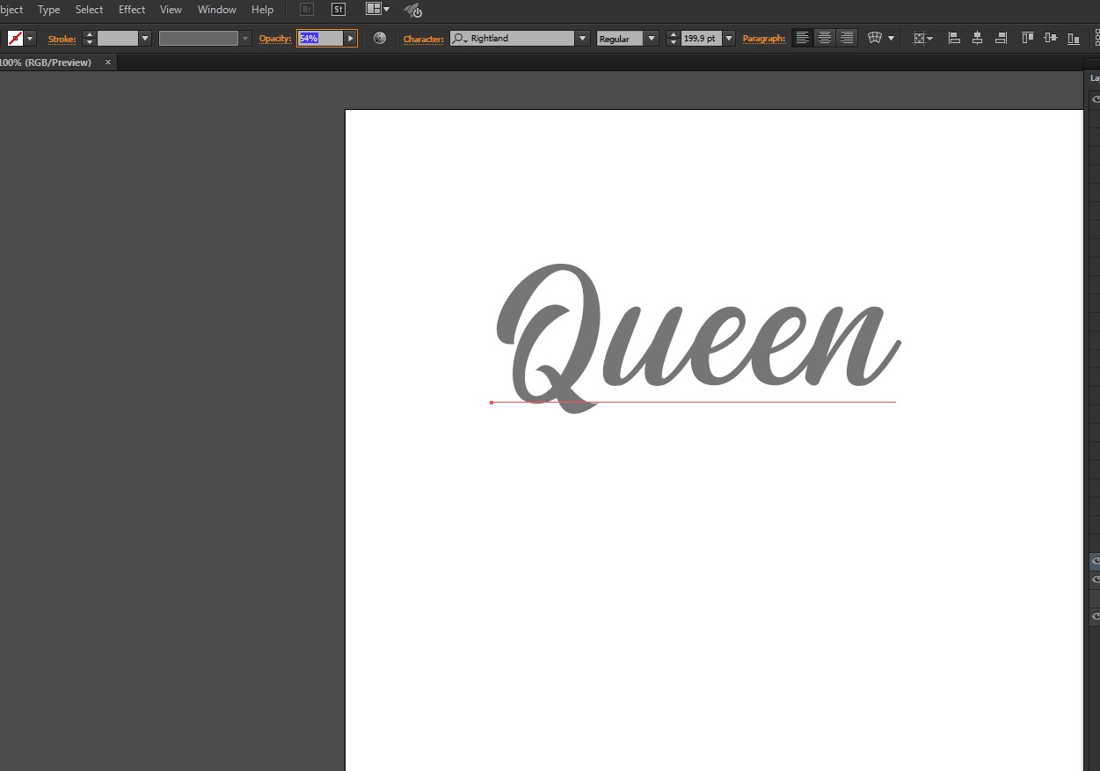Open the Regular font style dropdown
This screenshot has width=1100, height=771.
(x=651, y=39)
